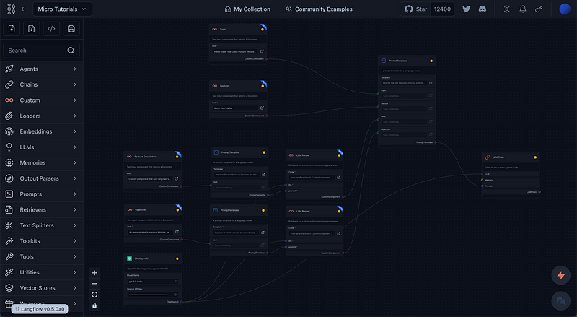Image resolution: width=577 pixels, height=317 pixels.
Task: Open the API keys icon
Action: pyautogui.click(x=539, y=9)
